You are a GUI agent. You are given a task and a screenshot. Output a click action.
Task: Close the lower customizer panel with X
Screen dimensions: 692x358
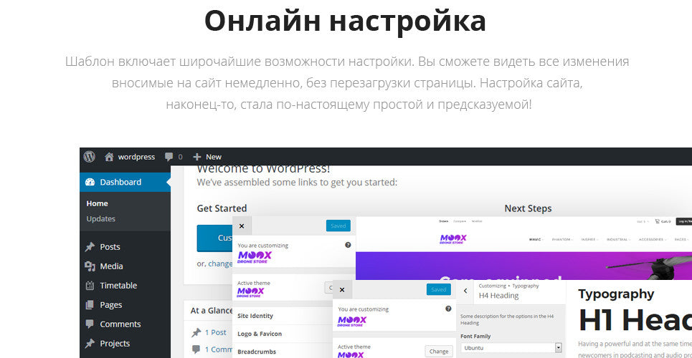click(x=342, y=290)
